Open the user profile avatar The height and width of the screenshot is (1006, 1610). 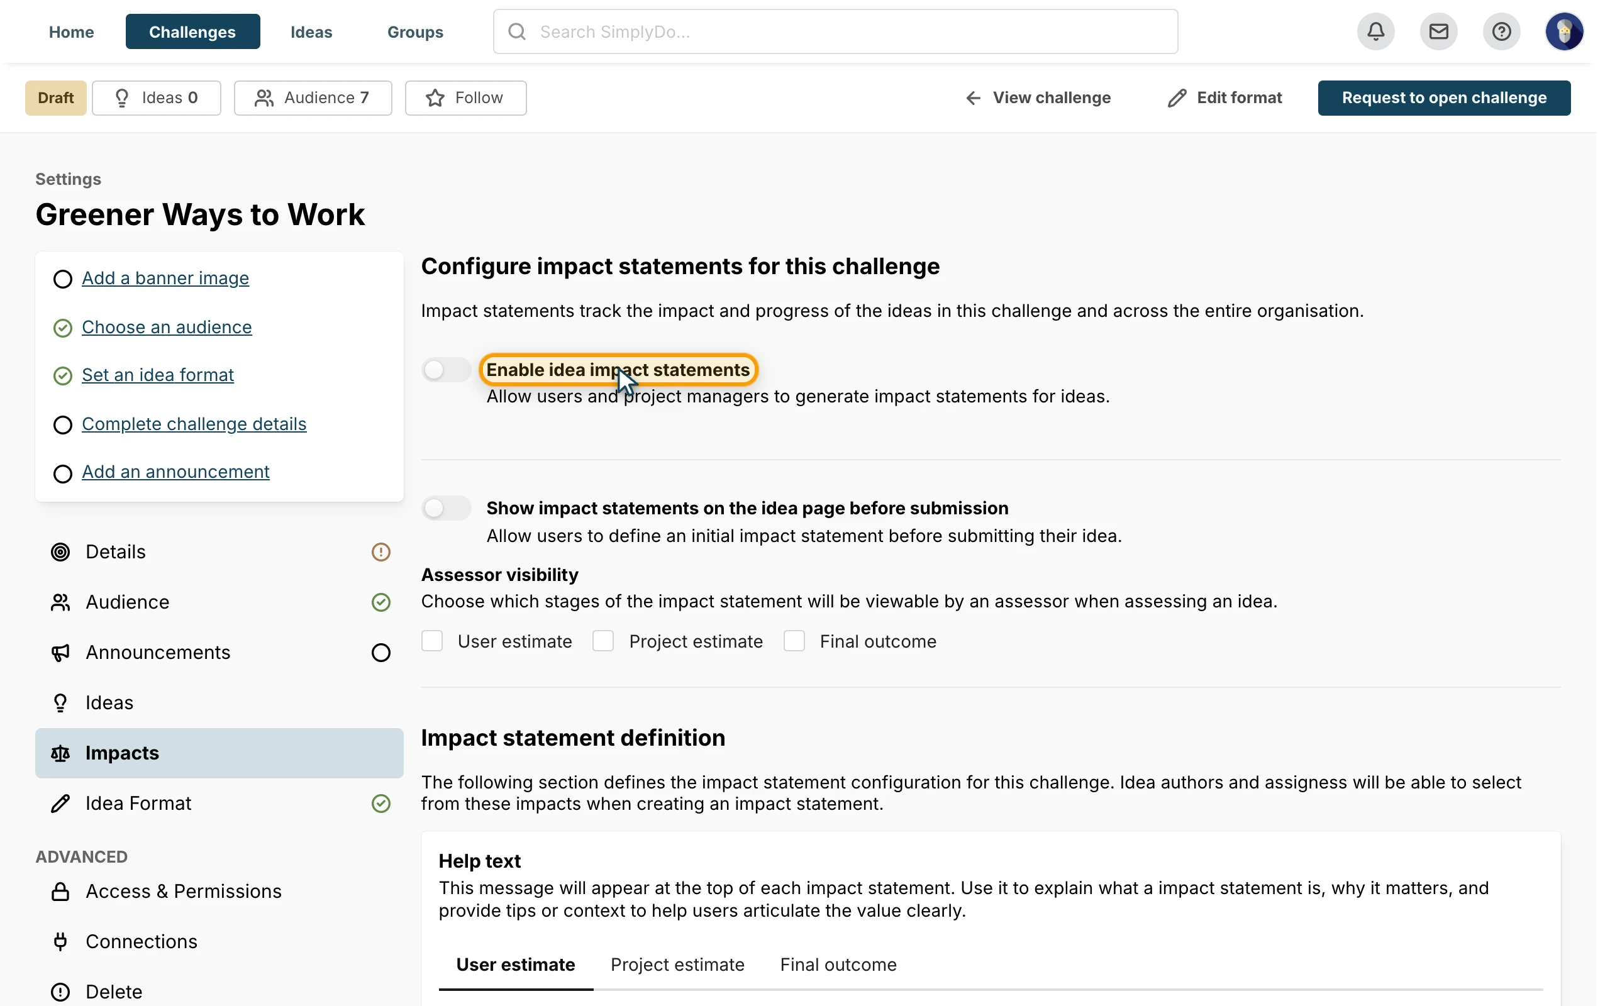(1563, 31)
